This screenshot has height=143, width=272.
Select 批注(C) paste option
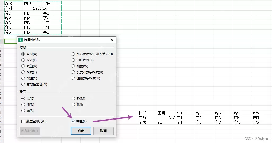29,78
